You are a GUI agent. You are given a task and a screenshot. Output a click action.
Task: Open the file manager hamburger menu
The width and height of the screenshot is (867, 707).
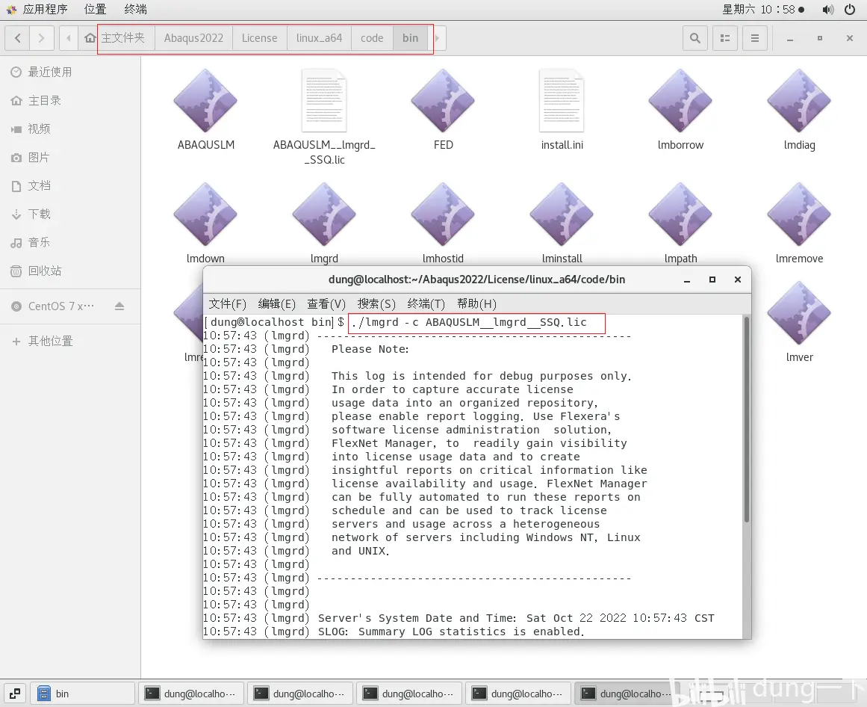755,38
